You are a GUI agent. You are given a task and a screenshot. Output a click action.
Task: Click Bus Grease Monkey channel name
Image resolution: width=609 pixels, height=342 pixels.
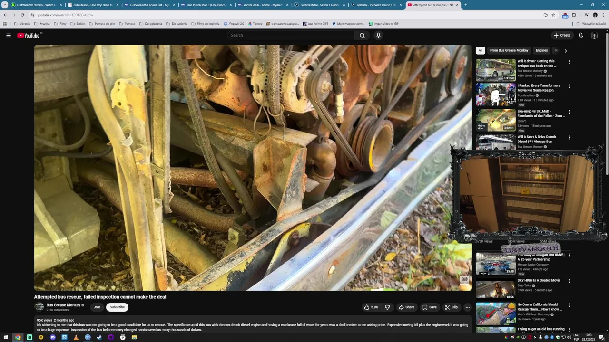point(63,305)
